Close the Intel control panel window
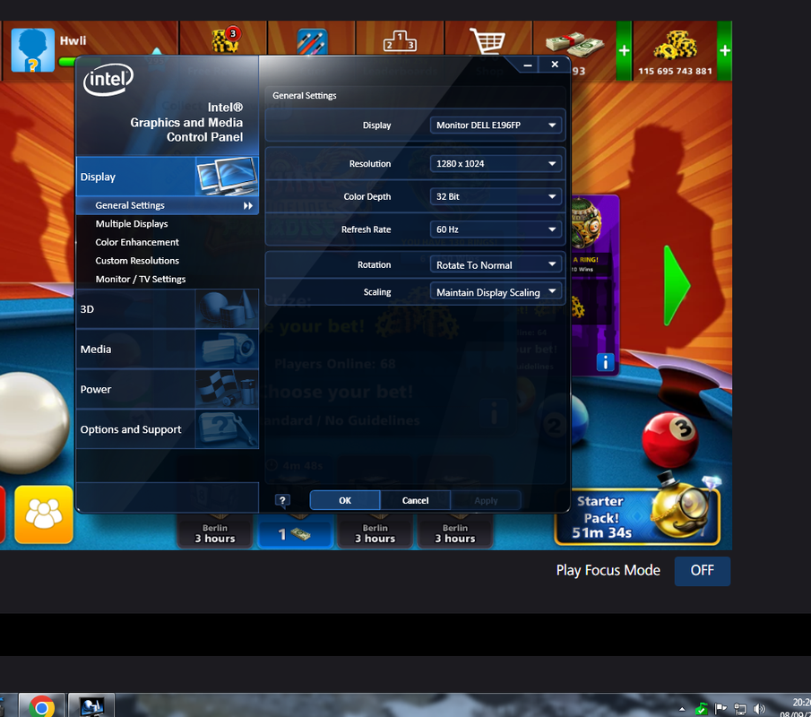The height and width of the screenshot is (717, 811). [x=555, y=65]
